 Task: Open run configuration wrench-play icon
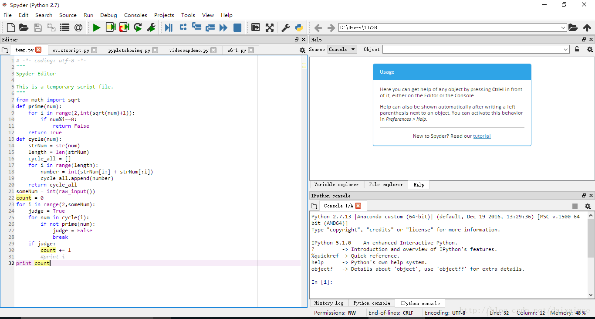(151, 27)
